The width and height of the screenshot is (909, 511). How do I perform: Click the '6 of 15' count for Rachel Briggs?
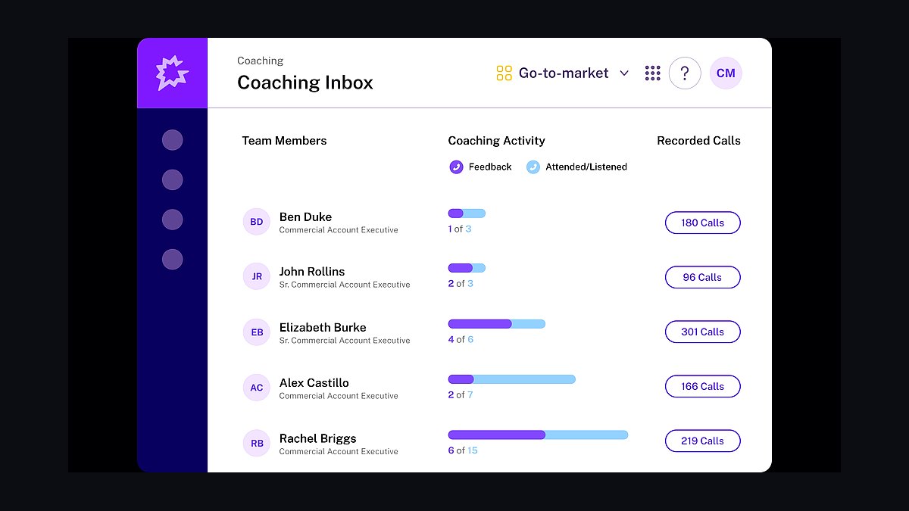[463, 450]
